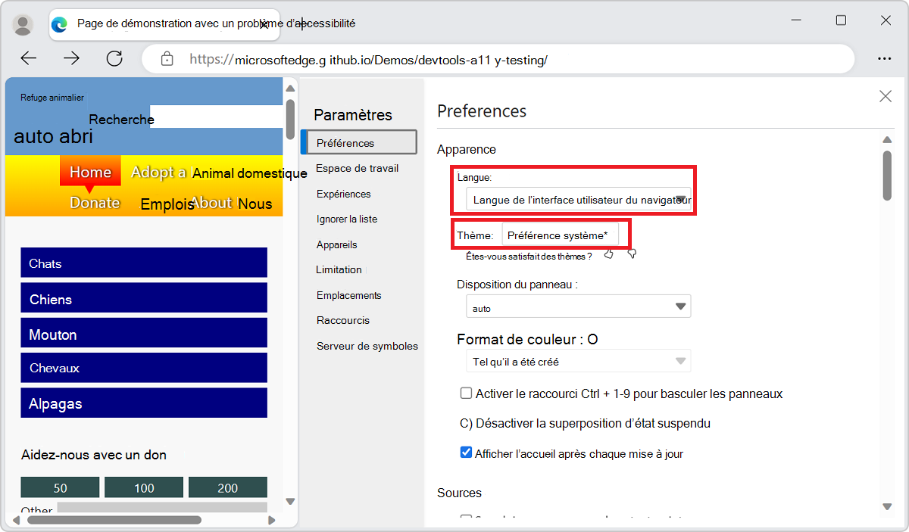
Task: Open the browser ellipsis menu icon
Action: coord(885,58)
